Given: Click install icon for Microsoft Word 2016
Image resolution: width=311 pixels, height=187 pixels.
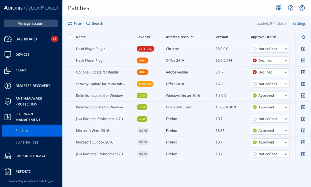Looking at the screenshot, I should [303, 131].
